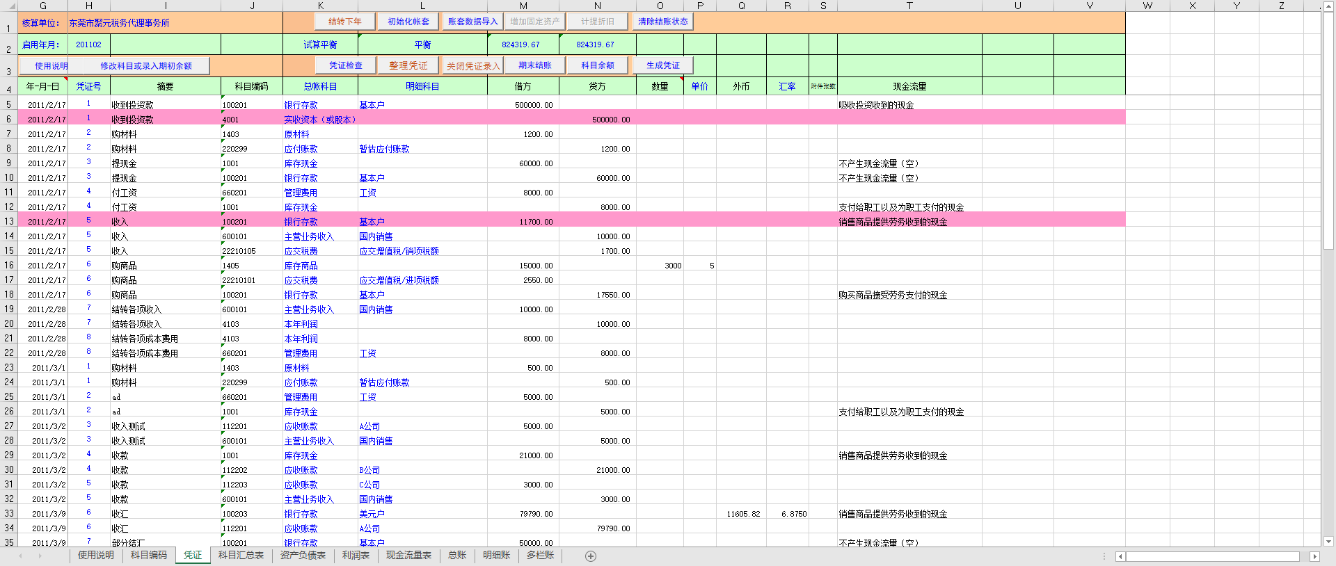Select column M header

(x=523, y=6)
